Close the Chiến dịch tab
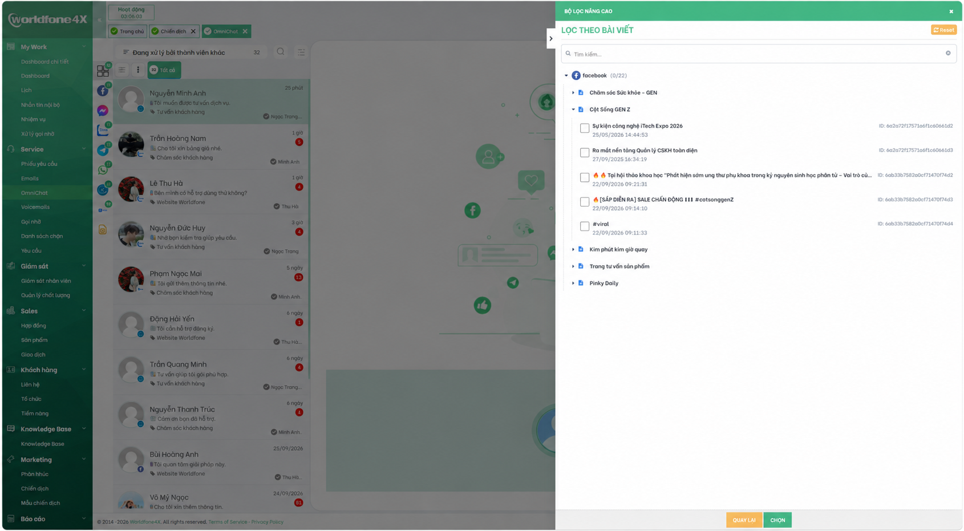Image resolution: width=964 pixels, height=531 pixels. [193, 31]
